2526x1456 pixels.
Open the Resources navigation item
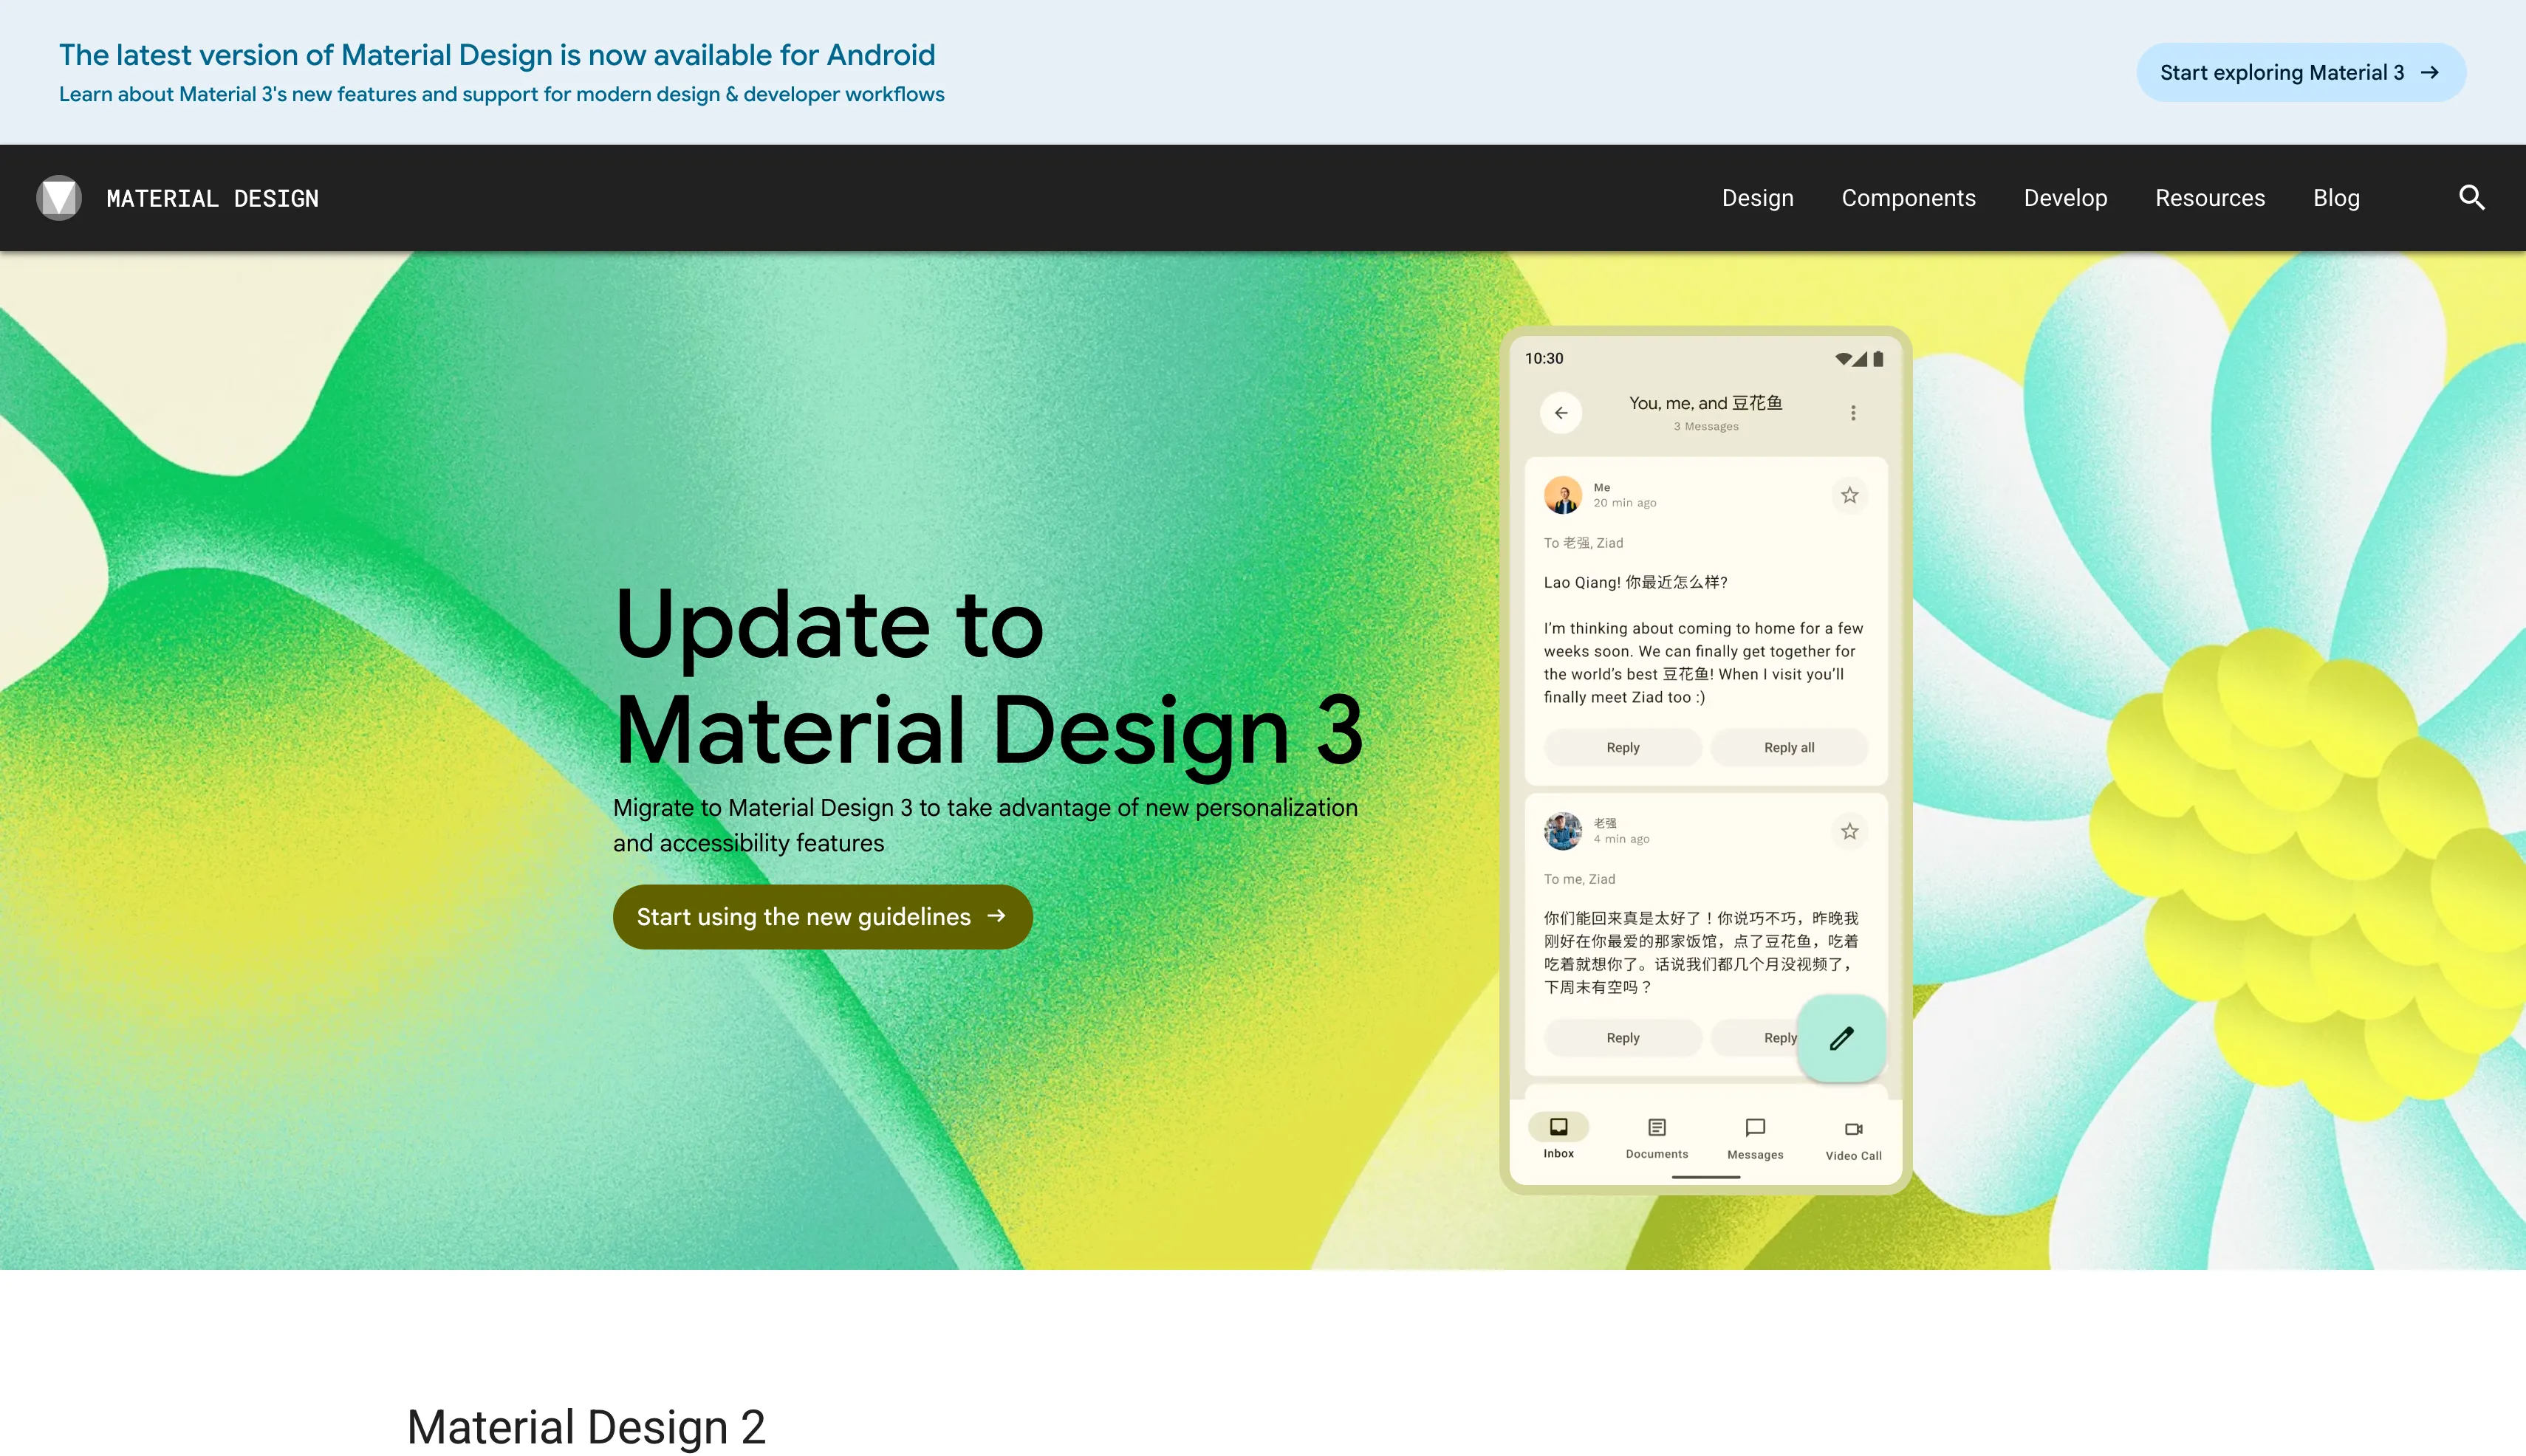[x=2210, y=198]
